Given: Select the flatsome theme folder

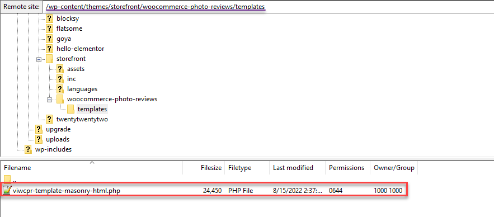Looking at the screenshot, I should 69,29.
